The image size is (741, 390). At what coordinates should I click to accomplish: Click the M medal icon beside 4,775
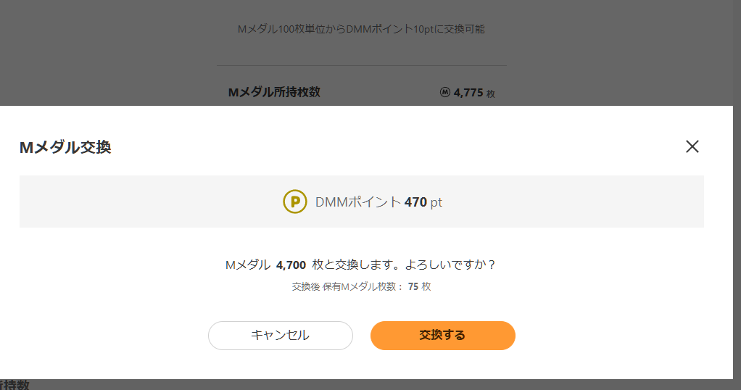coord(445,92)
